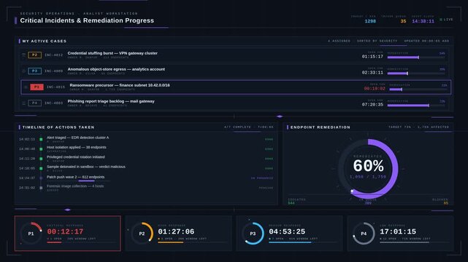Tick checkbox on Ransomware precursor case
Image resolution: width=468 pixels, height=262 pixels.
click(26, 87)
